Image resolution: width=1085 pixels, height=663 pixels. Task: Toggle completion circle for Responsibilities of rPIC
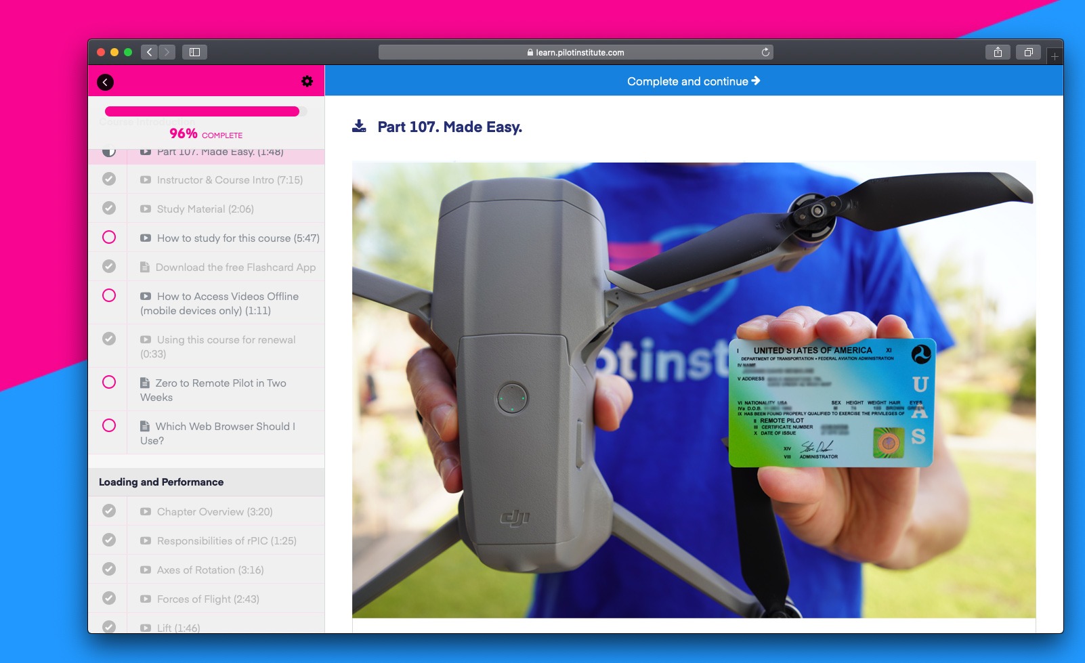[109, 540]
